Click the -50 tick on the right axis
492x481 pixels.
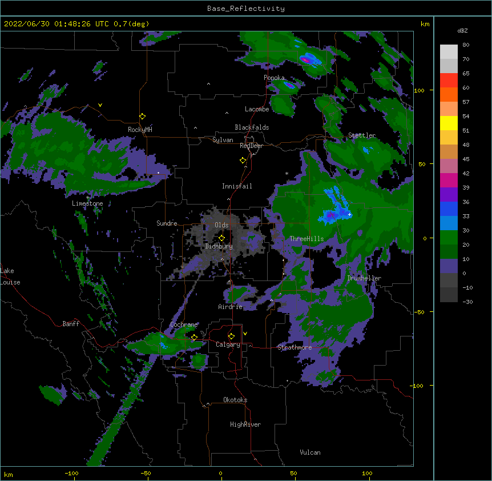pos(419,312)
